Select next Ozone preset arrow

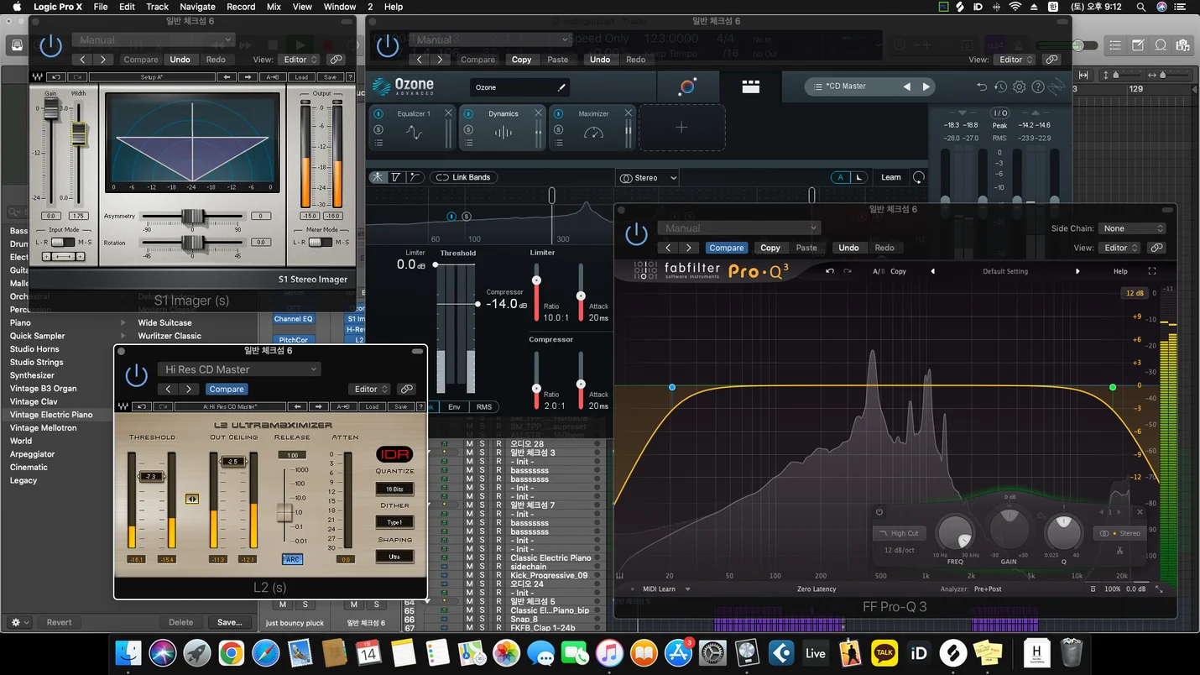click(x=926, y=86)
